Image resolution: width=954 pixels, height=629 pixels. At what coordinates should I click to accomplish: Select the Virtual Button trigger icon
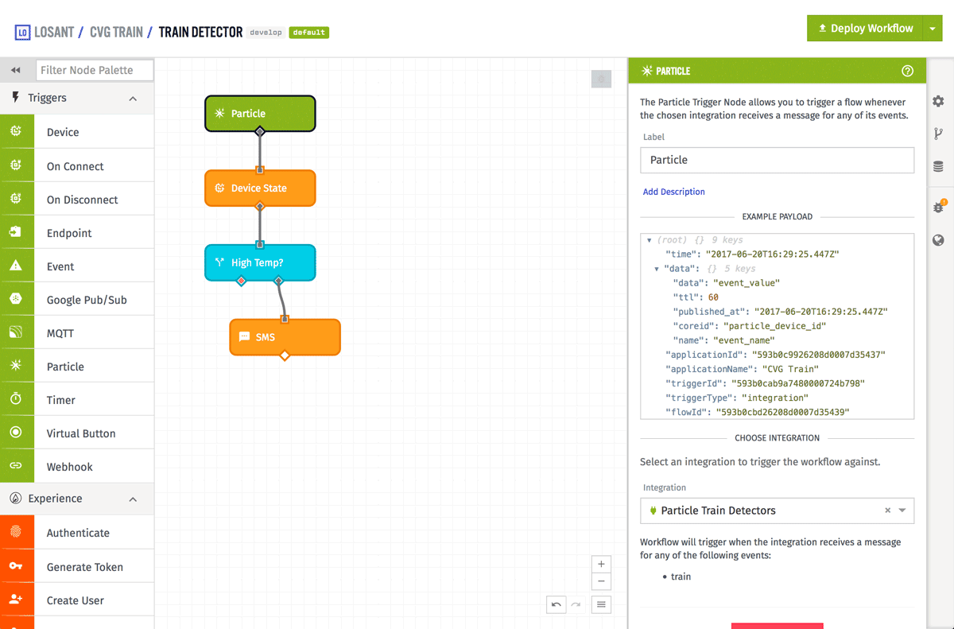coord(17,433)
